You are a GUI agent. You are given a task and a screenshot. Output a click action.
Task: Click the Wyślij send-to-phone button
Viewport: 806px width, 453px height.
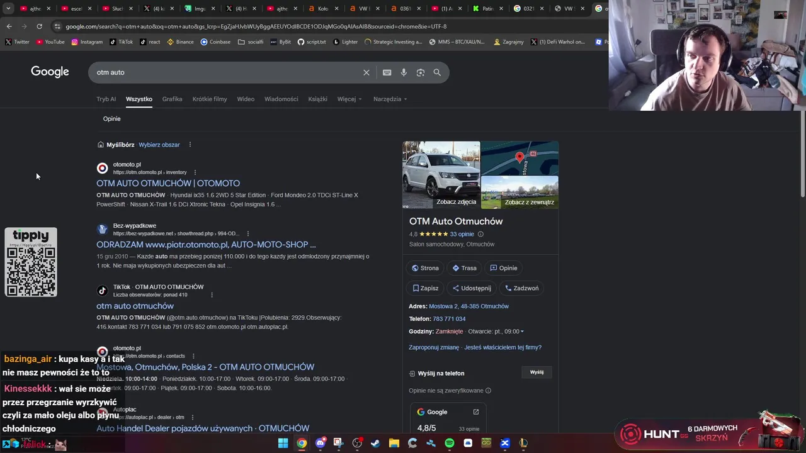[x=536, y=372]
